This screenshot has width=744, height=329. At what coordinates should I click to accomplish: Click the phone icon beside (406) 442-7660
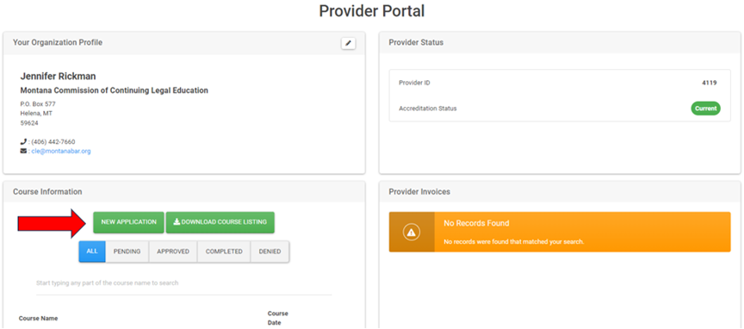click(23, 142)
